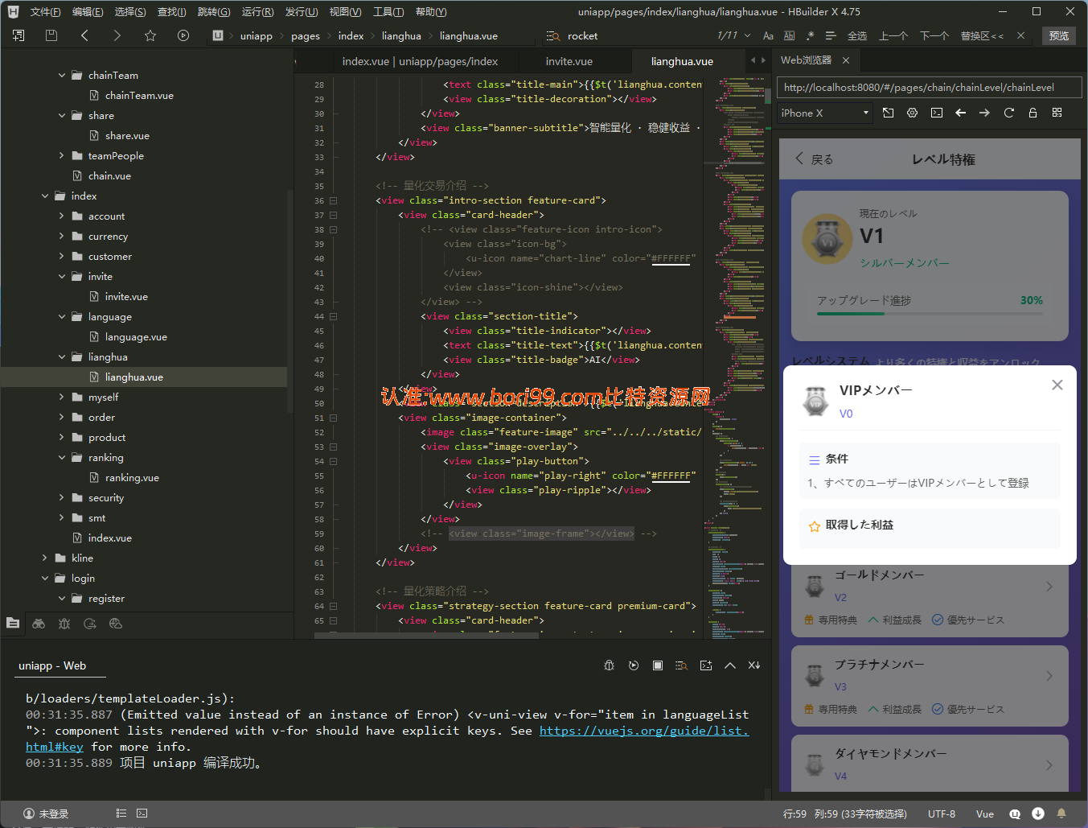Toggle case-sensitive search Aa
The width and height of the screenshot is (1088, 828).
click(768, 36)
